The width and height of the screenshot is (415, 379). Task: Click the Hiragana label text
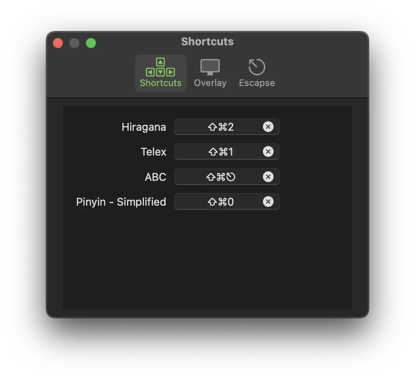pos(144,127)
